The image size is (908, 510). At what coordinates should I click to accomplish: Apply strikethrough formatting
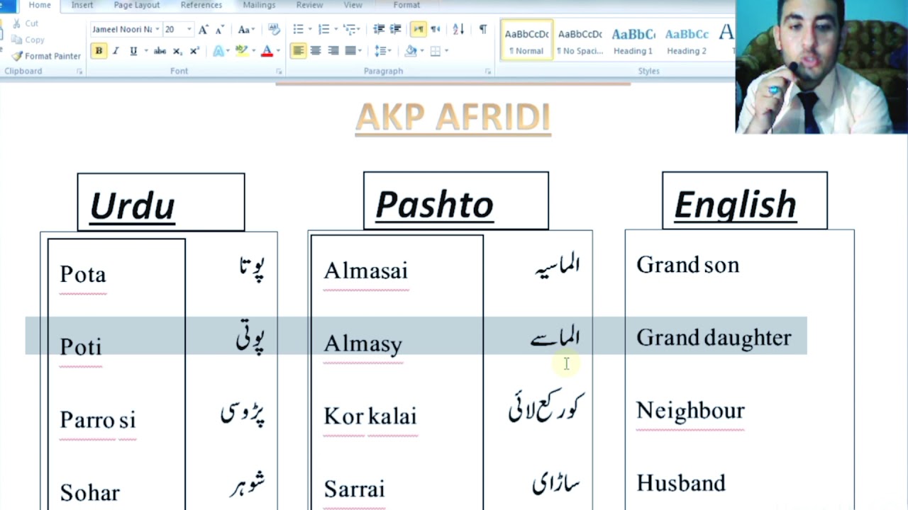160,51
